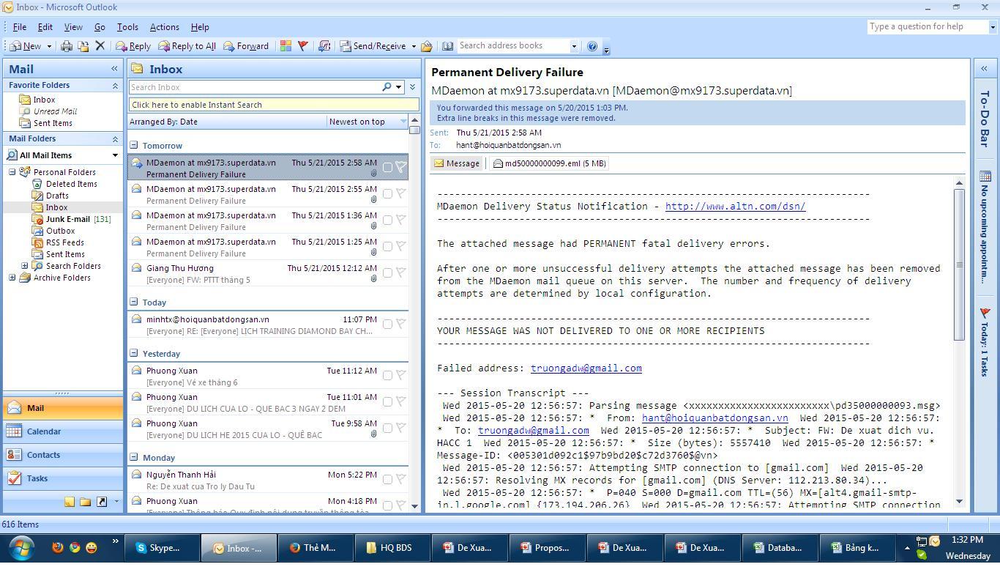Open the Categorize color squares icon
Viewport: 1000px width, 586px height.
pyautogui.click(x=286, y=46)
